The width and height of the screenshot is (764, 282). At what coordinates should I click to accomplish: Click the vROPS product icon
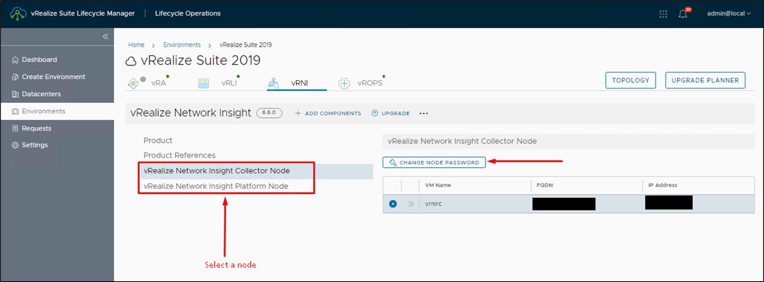tap(344, 83)
